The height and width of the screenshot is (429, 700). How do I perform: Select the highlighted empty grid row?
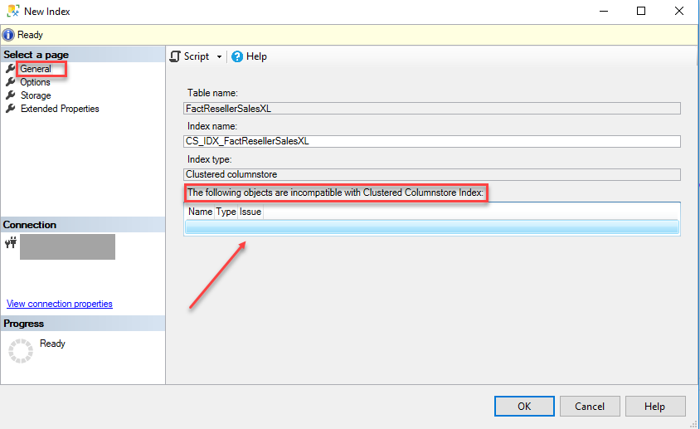[432, 227]
